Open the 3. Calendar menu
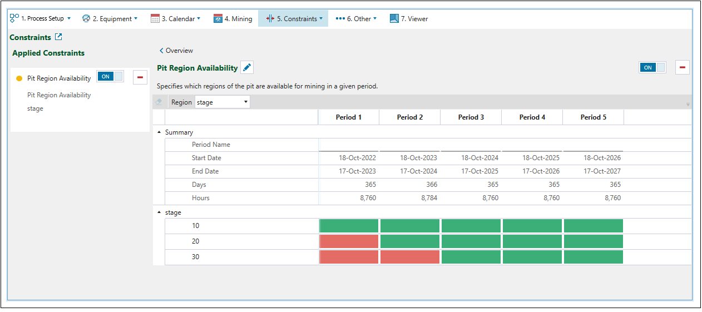The image size is (702, 312). tap(176, 18)
